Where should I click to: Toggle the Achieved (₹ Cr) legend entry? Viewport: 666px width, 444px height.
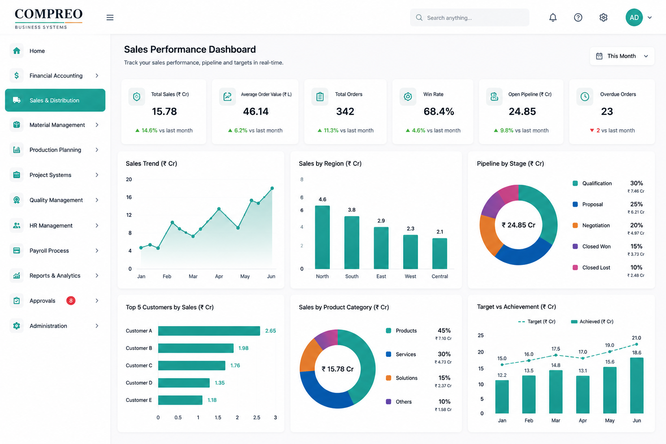tap(592, 322)
